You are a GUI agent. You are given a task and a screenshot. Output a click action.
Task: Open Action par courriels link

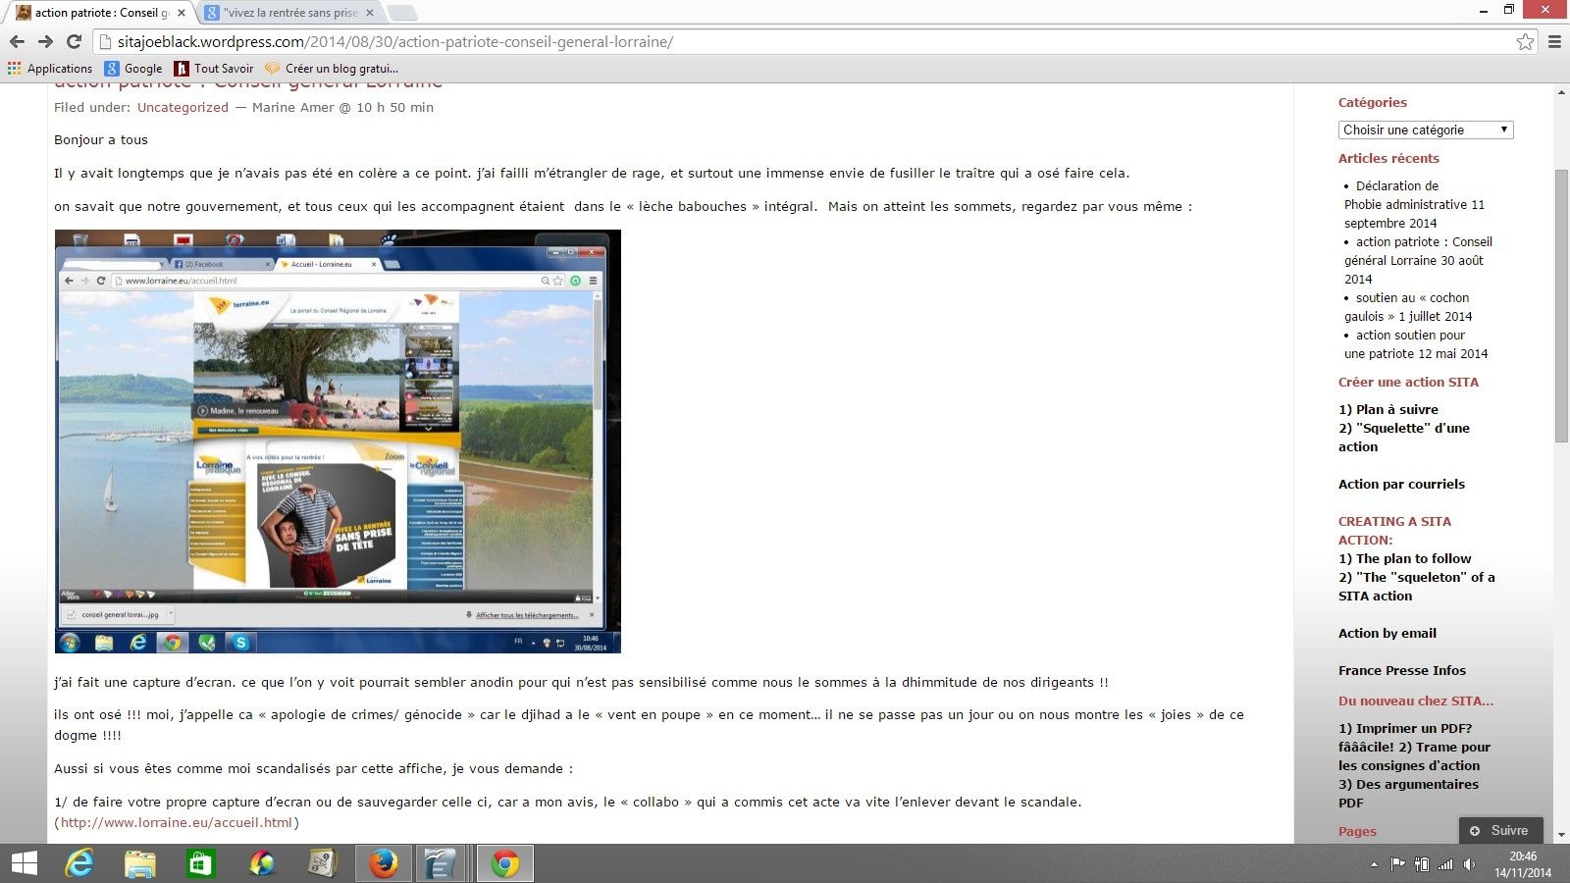click(1401, 484)
